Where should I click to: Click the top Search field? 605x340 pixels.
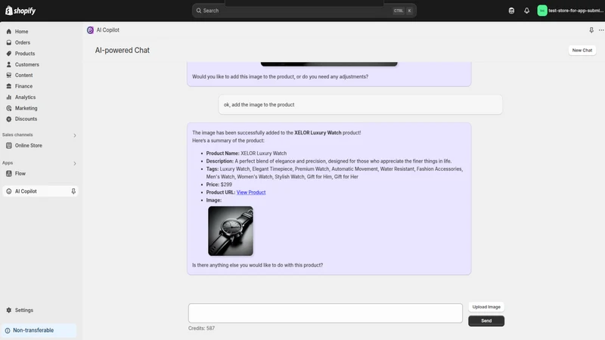coord(304,11)
